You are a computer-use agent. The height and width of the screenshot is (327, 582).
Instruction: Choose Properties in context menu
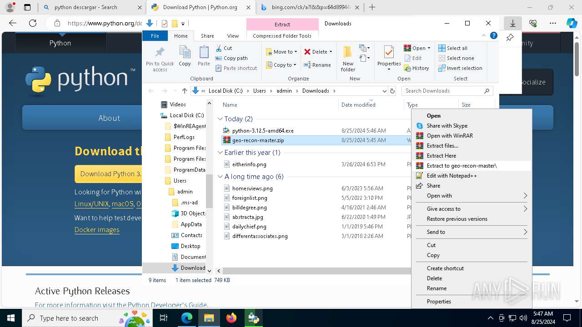tap(471, 302)
